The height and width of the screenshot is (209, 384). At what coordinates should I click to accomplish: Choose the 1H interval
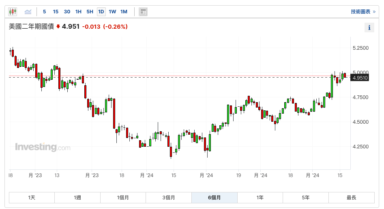78,12
